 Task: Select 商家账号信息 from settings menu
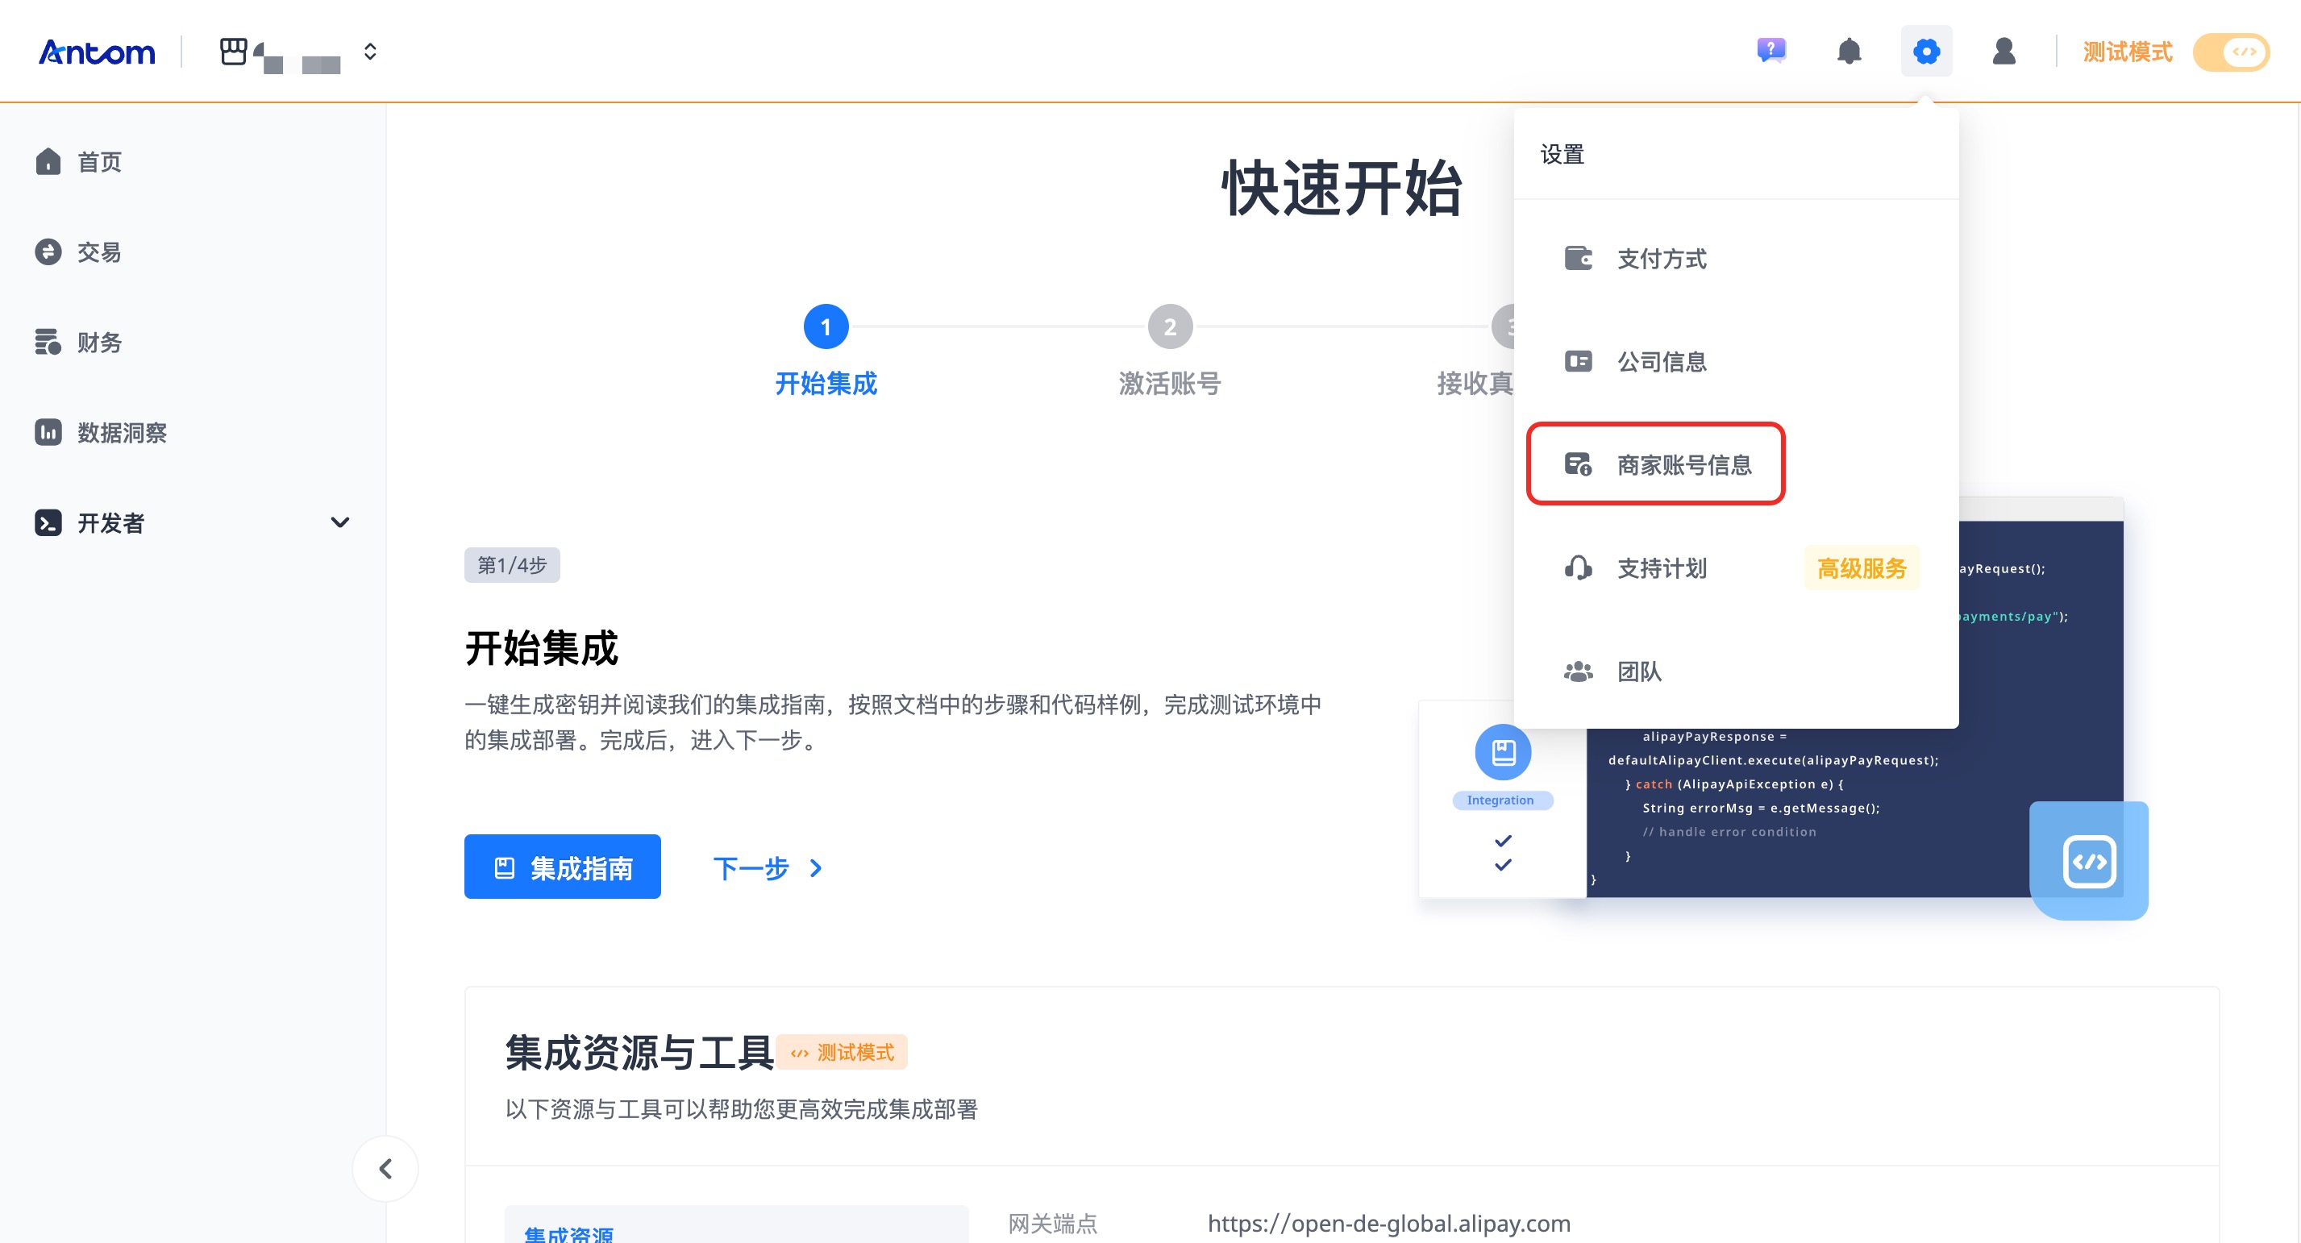click(x=1683, y=464)
